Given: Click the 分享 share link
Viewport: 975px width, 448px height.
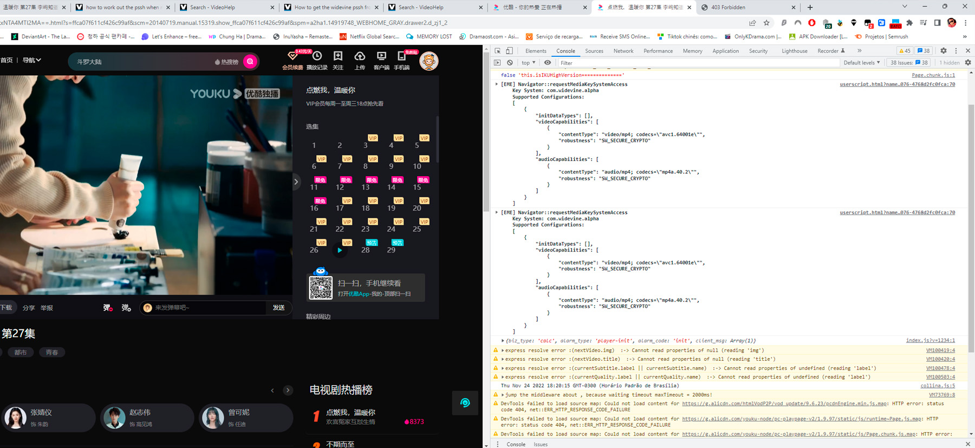Looking at the screenshot, I should coord(29,308).
